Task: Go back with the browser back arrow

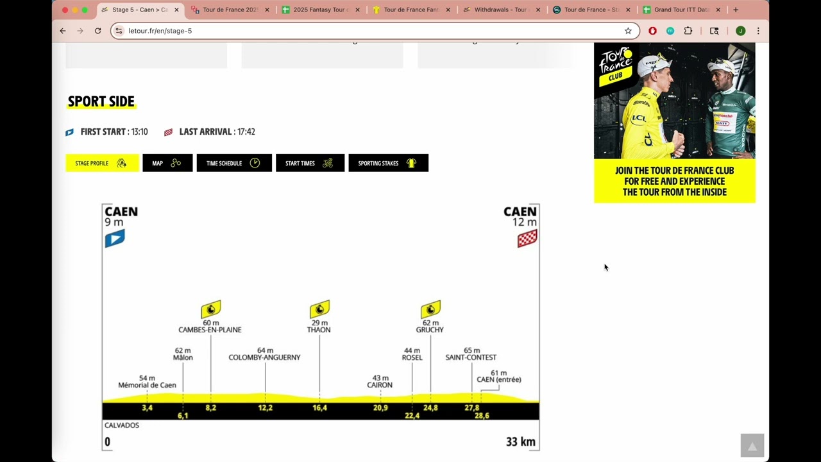Action: coord(62,31)
